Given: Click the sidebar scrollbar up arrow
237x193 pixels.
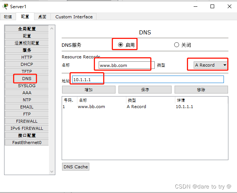Looking at the screenshot, I should (x=52, y=28).
